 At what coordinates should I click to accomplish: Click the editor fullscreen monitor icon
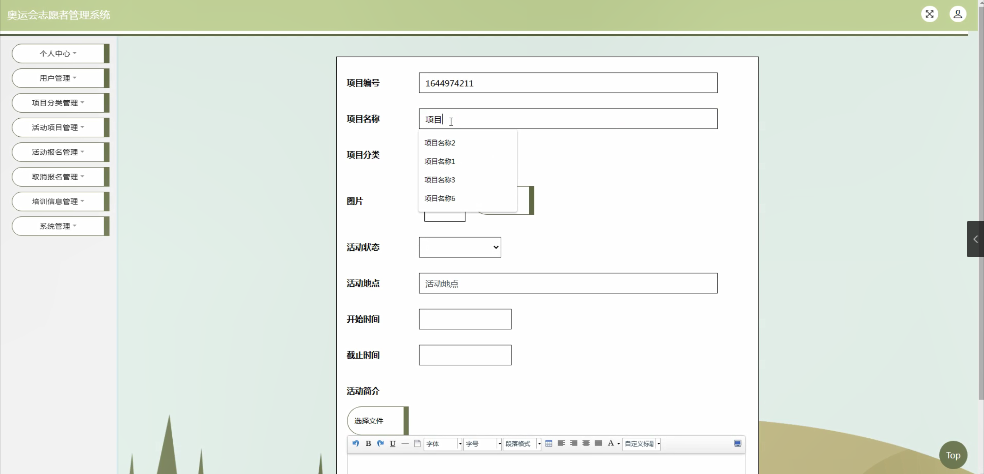tap(738, 443)
